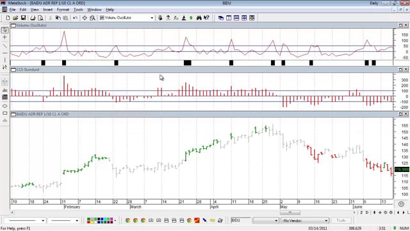410x231 pixels.
Task: Open the empty dropdown next to BIDU field
Action: pos(266,221)
